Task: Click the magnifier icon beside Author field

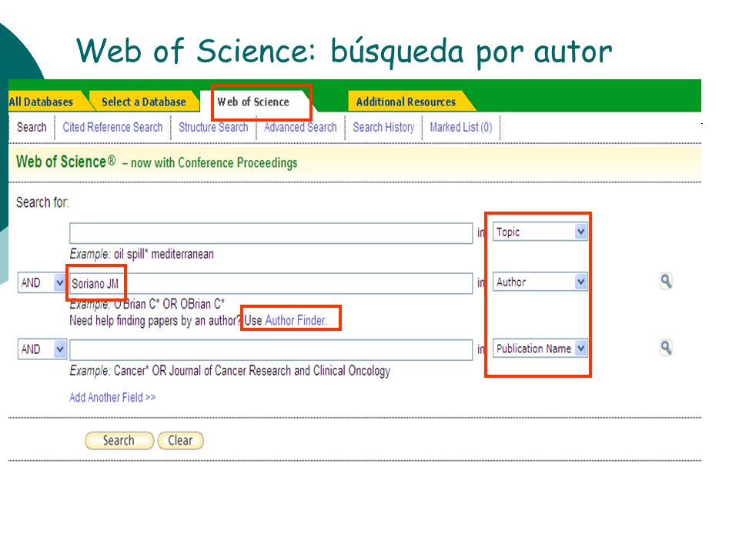Action: tap(665, 282)
